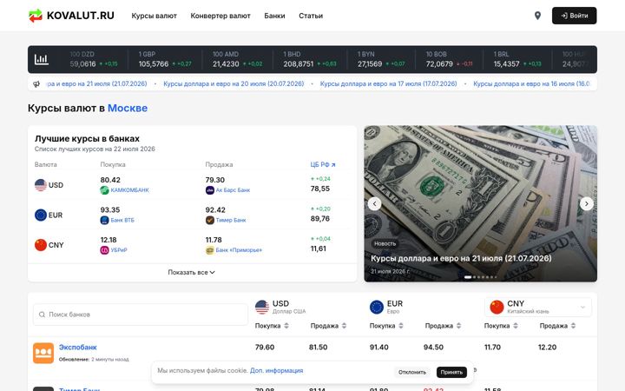Open Банки menu item
625x391 pixels.
coord(274,16)
